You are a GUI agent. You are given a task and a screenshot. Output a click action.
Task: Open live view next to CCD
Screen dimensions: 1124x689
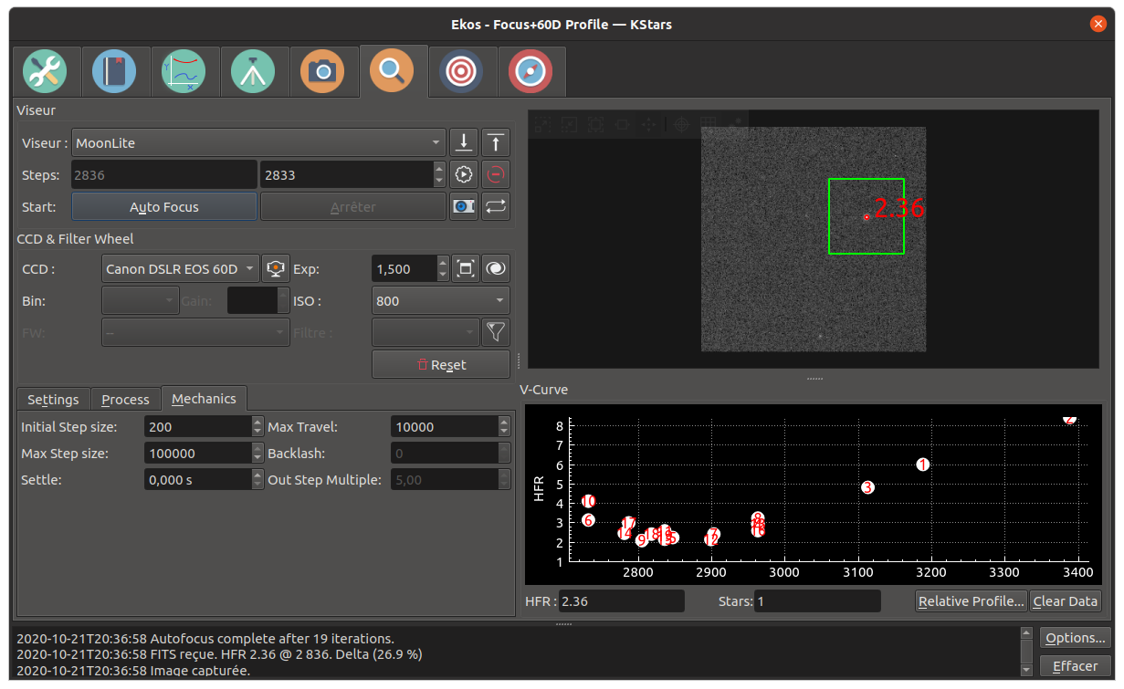(276, 268)
